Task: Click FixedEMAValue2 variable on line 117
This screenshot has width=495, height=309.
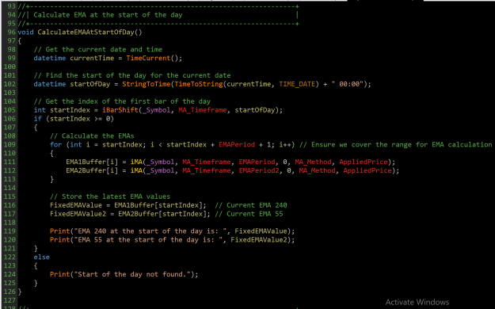Action: tap(78, 214)
